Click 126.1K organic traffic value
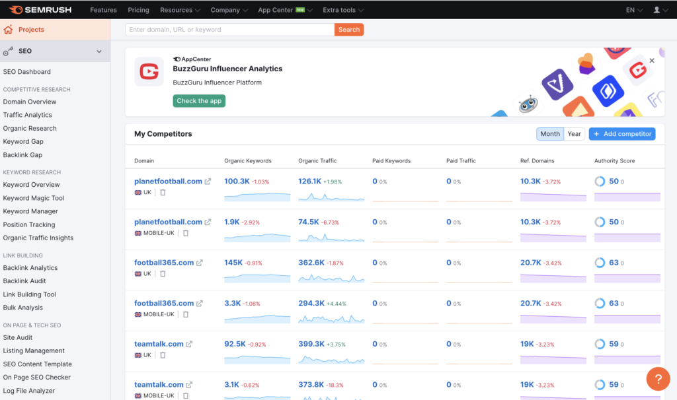 pos(309,181)
